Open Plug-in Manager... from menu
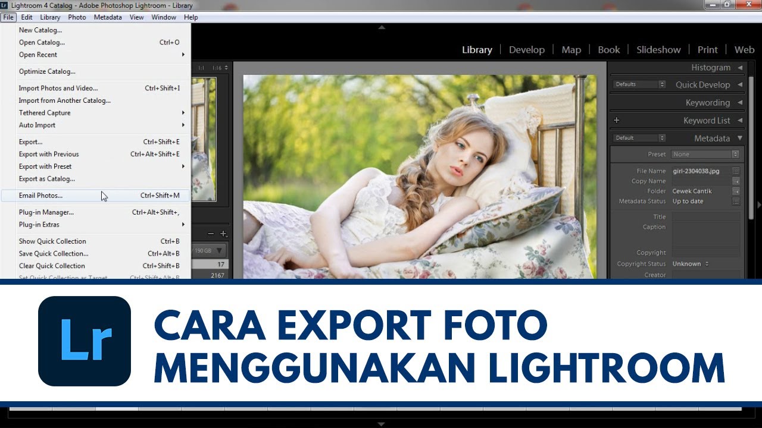Viewport: 762px width, 428px height. point(95,212)
